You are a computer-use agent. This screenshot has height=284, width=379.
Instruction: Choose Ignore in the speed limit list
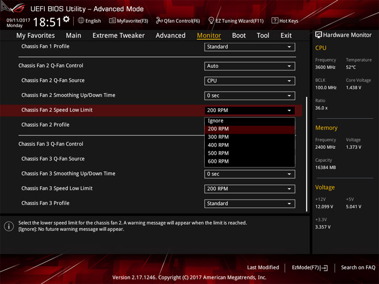250,121
